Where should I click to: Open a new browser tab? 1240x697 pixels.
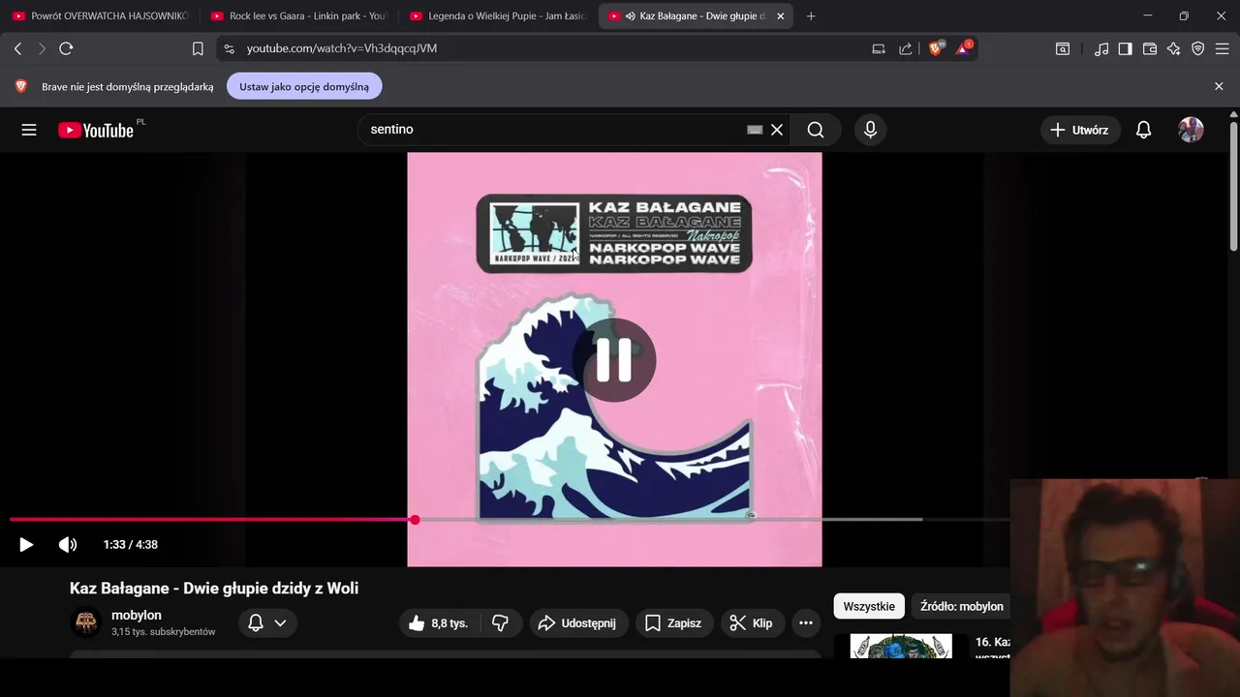coord(811,16)
